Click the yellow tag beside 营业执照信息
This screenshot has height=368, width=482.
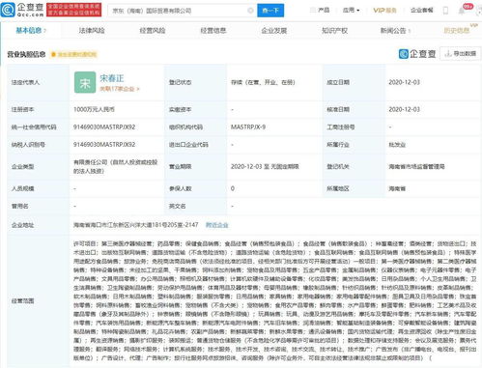click(74, 54)
